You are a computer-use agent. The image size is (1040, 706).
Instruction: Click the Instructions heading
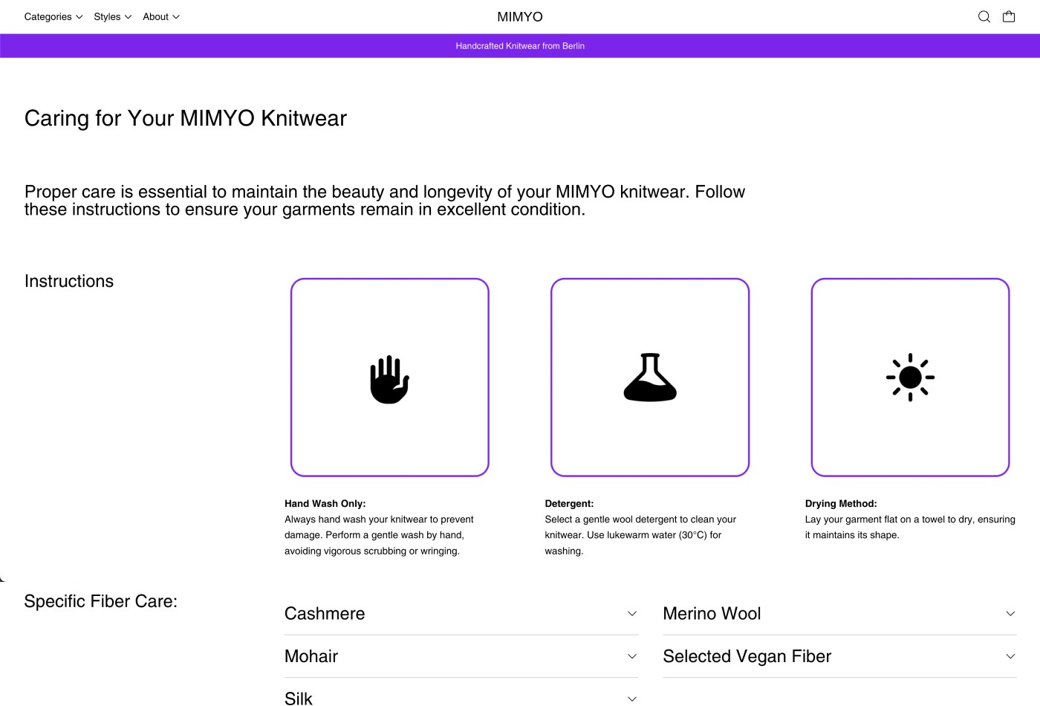(69, 281)
